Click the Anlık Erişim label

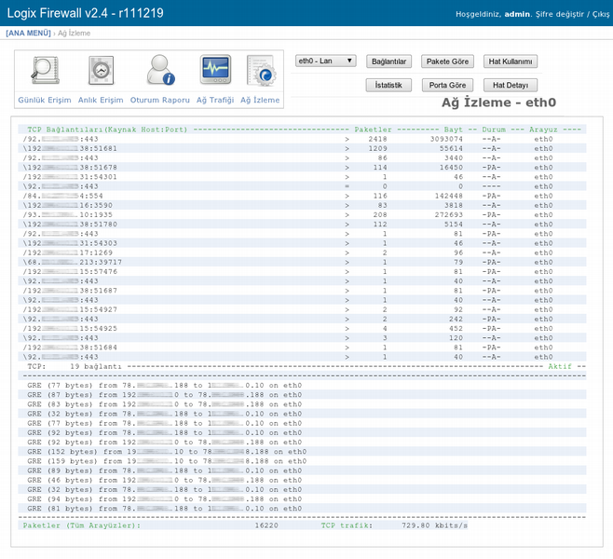click(x=101, y=100)
